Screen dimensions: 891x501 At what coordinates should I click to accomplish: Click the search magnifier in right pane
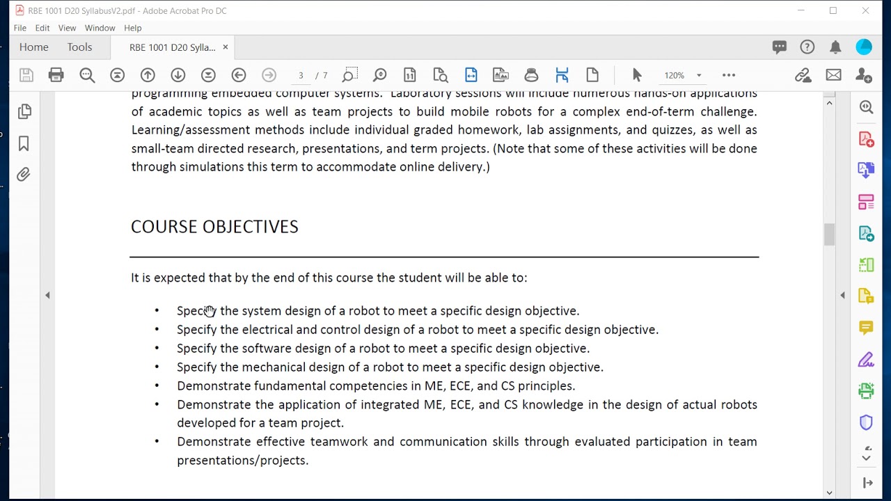tap(866, 107)
